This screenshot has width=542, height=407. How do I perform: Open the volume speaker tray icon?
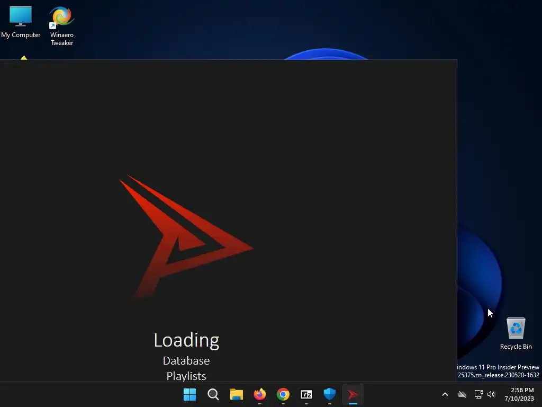(x=491, y=394)
